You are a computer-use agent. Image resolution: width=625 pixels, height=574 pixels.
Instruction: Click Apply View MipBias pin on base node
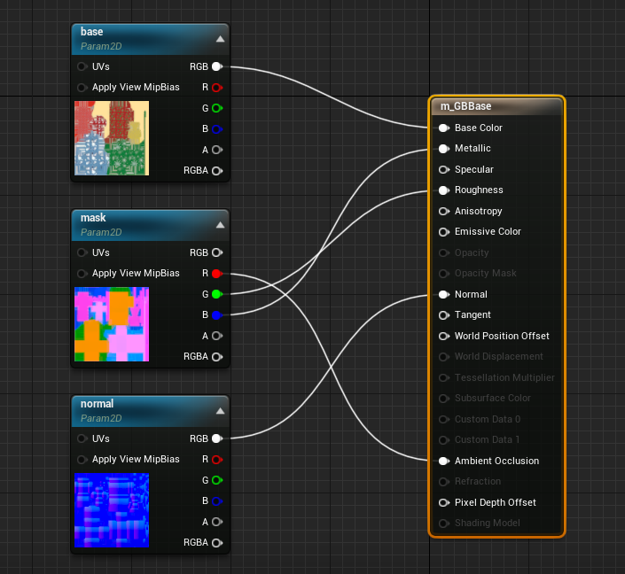click(82, 87)
